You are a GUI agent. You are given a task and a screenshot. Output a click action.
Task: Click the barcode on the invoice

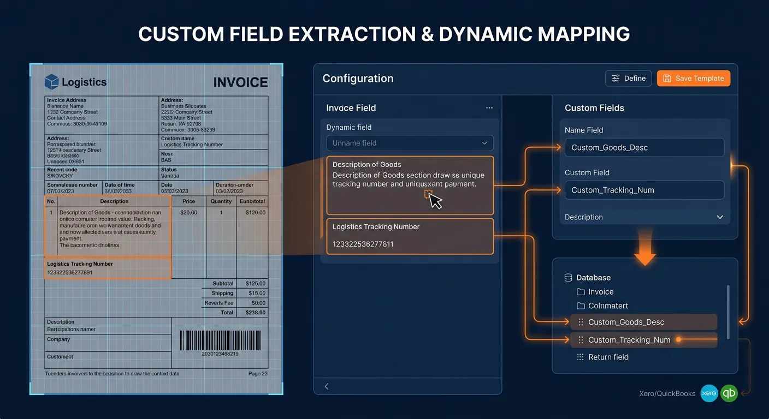pos(220,340)
